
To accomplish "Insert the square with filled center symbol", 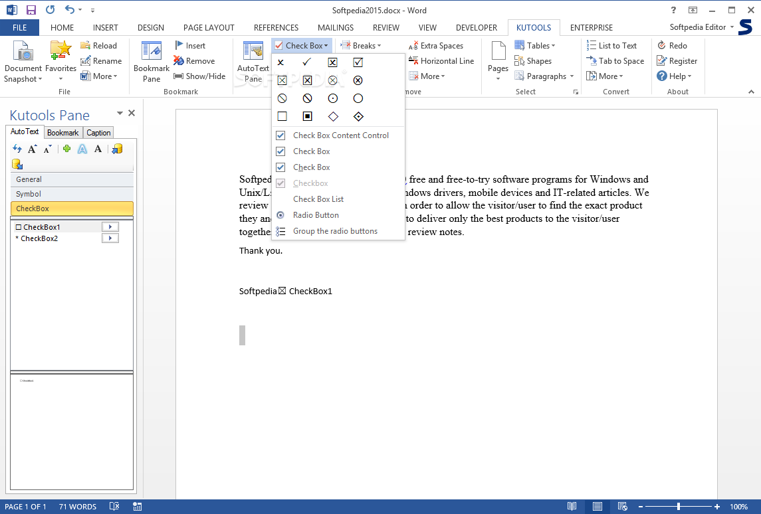I will pyautogui.click(x=307, y=116).
